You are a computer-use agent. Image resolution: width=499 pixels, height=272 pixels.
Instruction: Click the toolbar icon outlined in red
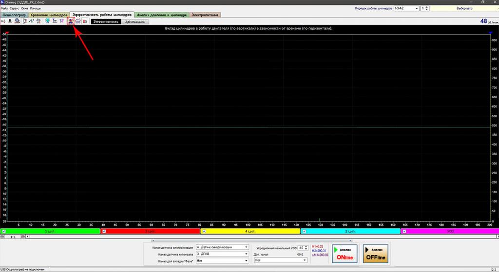click(x=71, y=21)
